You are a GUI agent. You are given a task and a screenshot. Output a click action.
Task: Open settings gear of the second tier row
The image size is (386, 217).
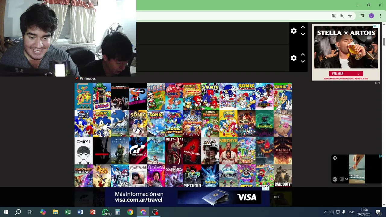294,58
